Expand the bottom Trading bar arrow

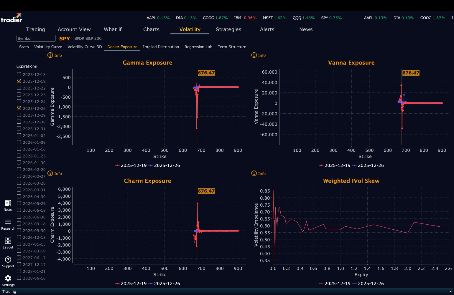tap(450, 291)
